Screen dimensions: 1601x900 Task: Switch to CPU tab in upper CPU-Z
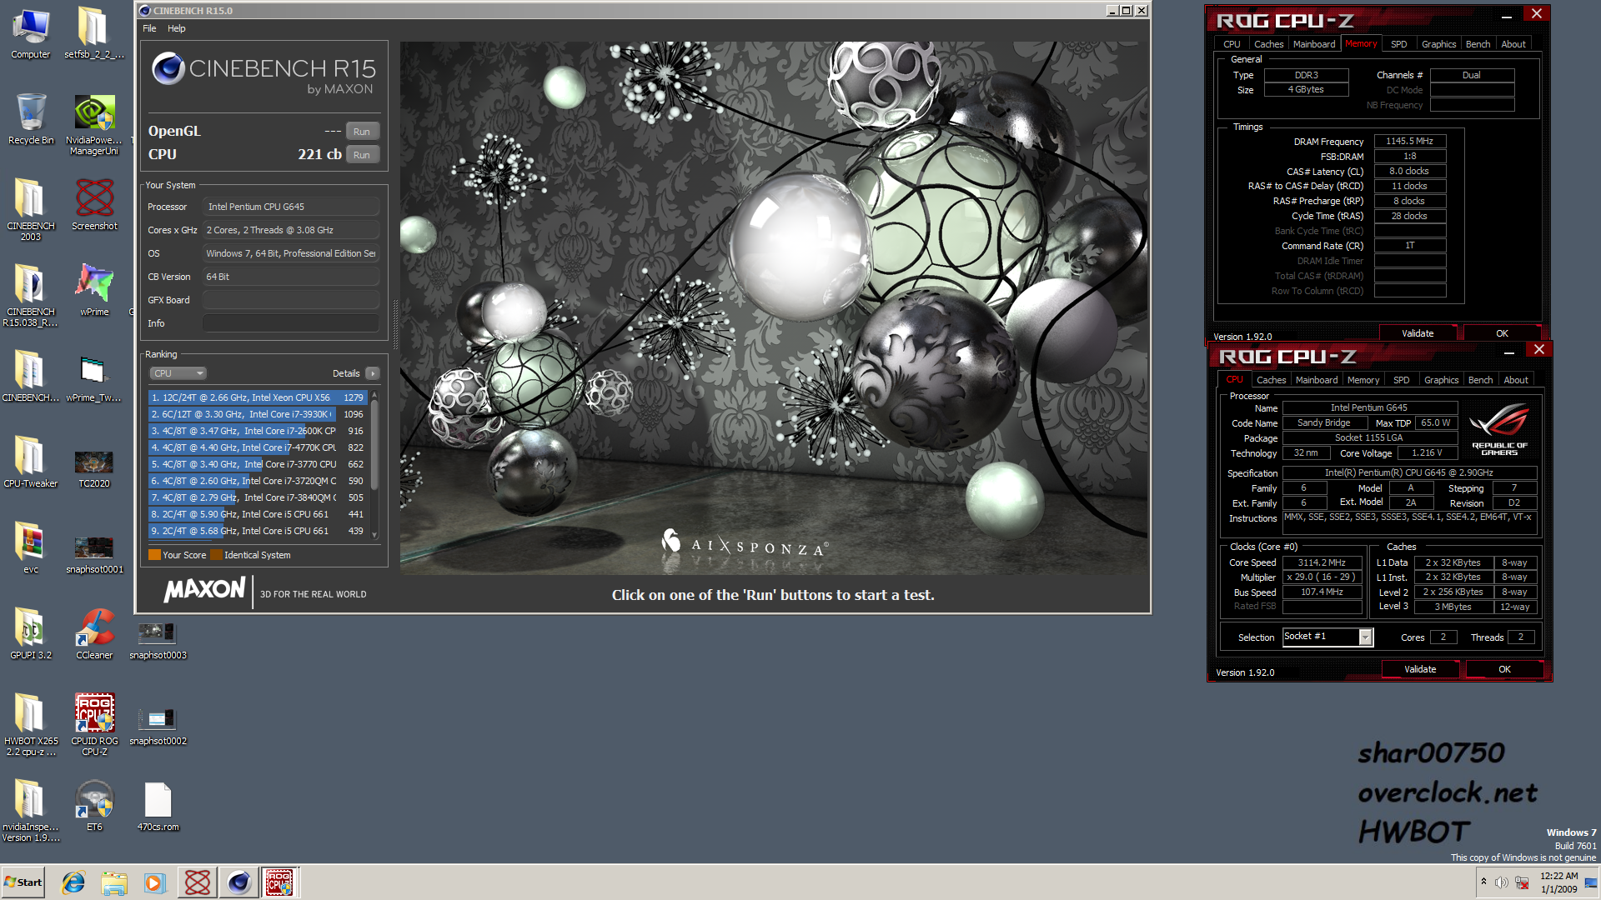click(x=1232, y=44)
